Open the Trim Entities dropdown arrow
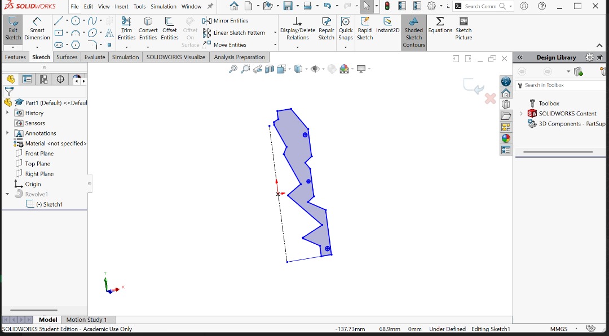 tap(127, 47)
